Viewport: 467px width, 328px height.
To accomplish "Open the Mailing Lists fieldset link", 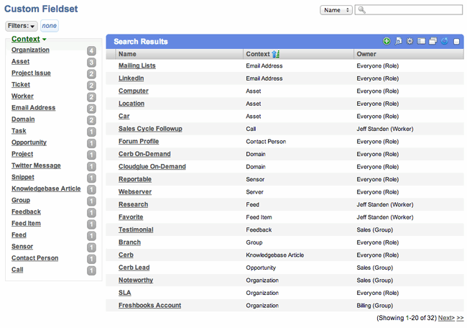I will click(137, 65).
